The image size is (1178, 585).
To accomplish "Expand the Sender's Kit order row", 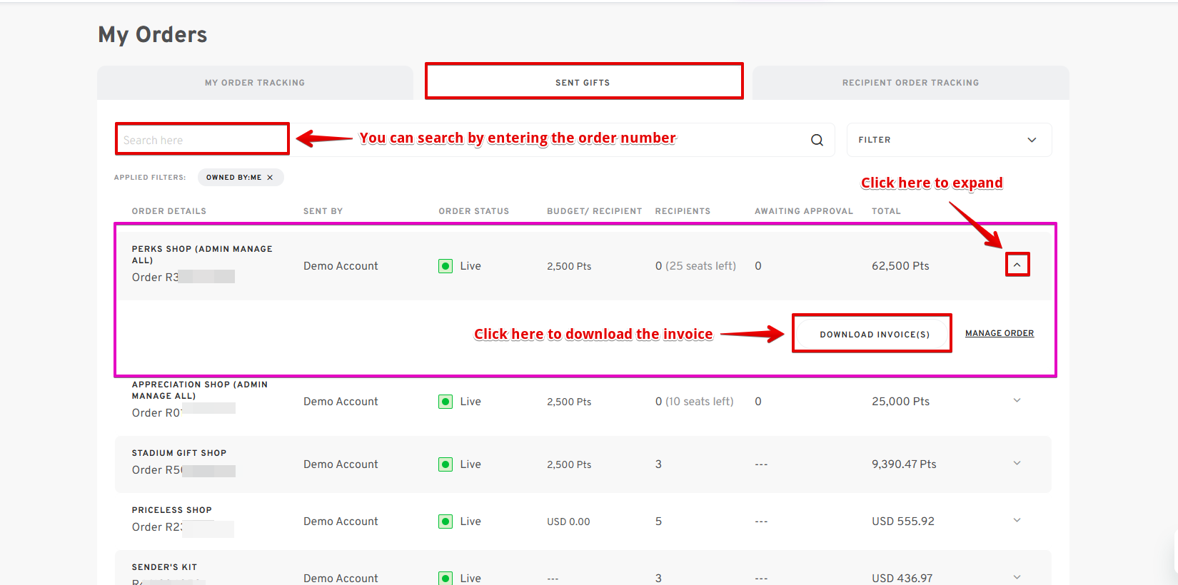I will pos(1017,577).
